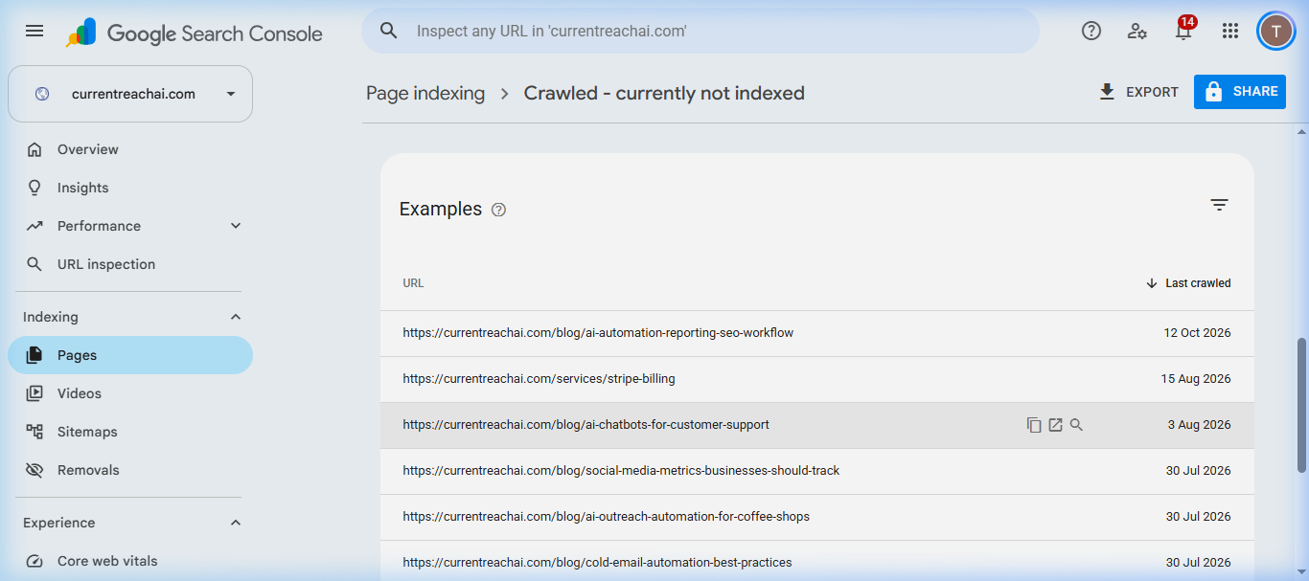
Task: Go back to Page indexing breadcrumb
Action: click(425, 93)
